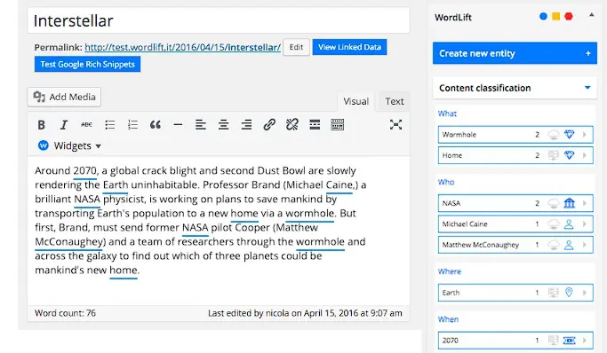607x353 pixels.
Task: Apply strikethrough (ABC) formatting
Action: [x=86, y=125]
